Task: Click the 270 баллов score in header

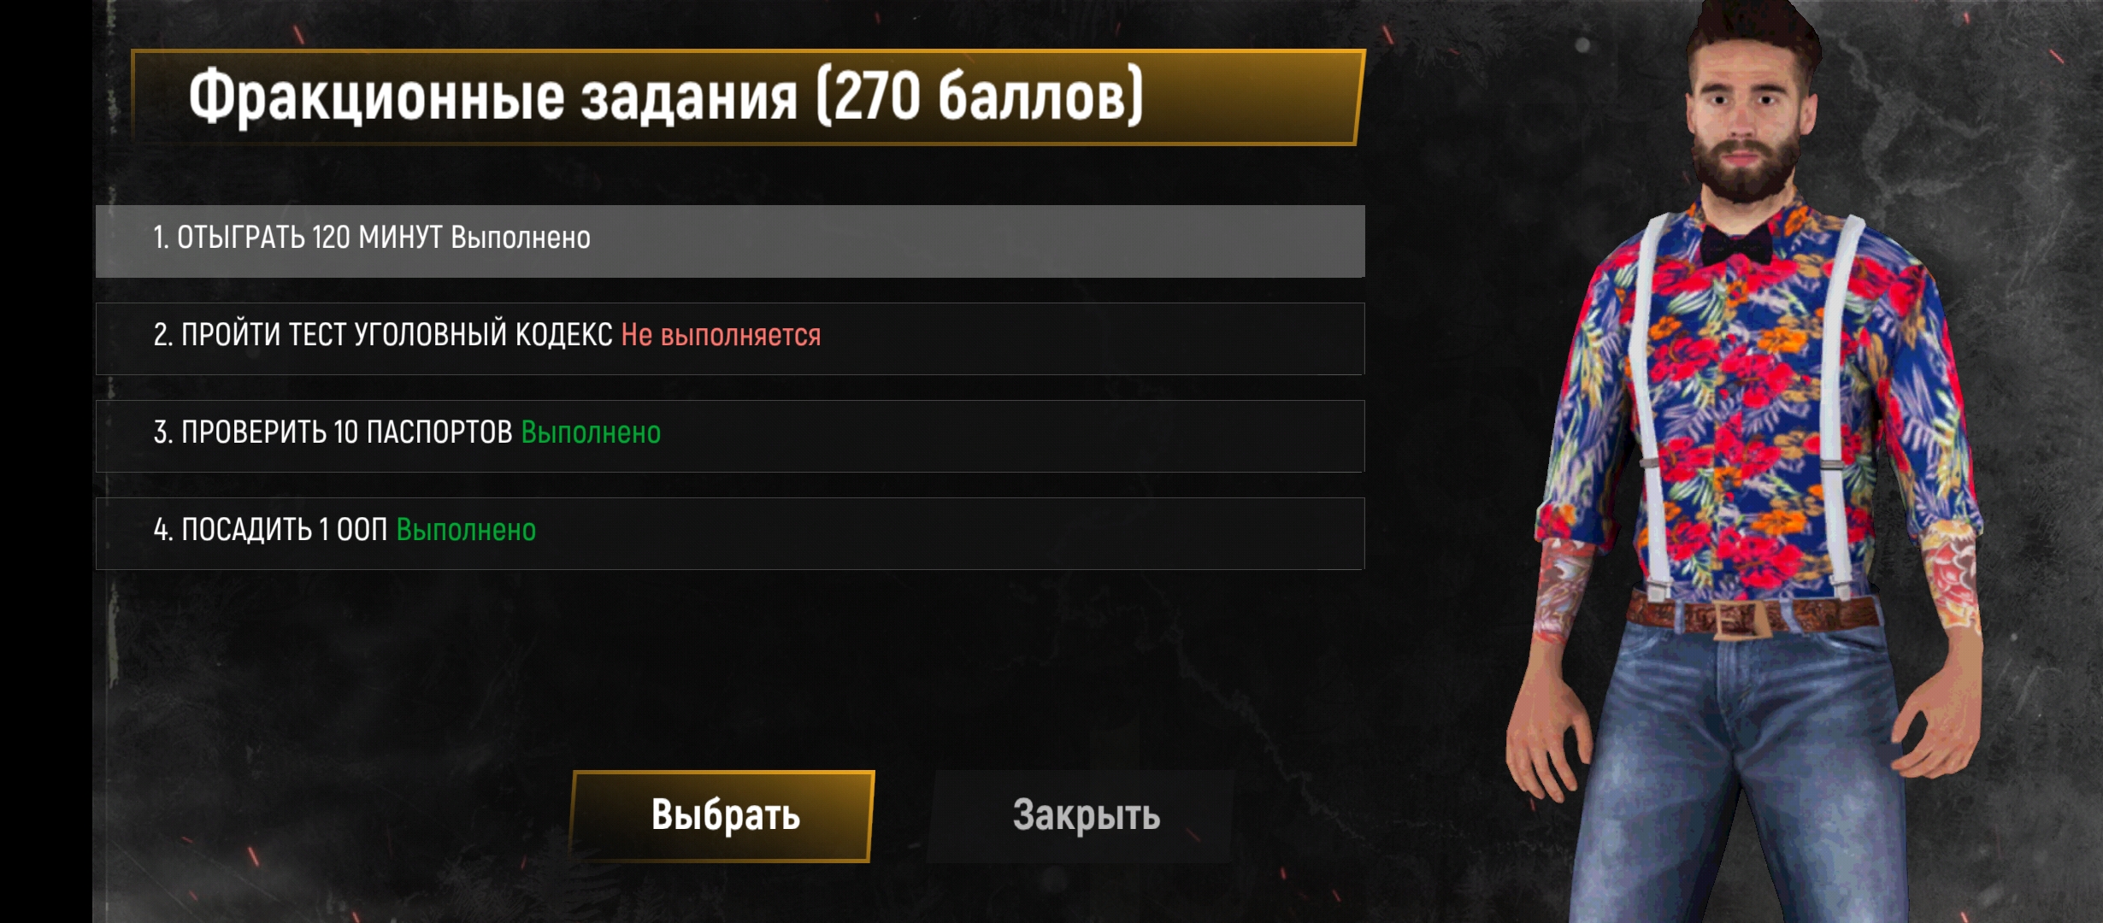Action: coord(980,97)
